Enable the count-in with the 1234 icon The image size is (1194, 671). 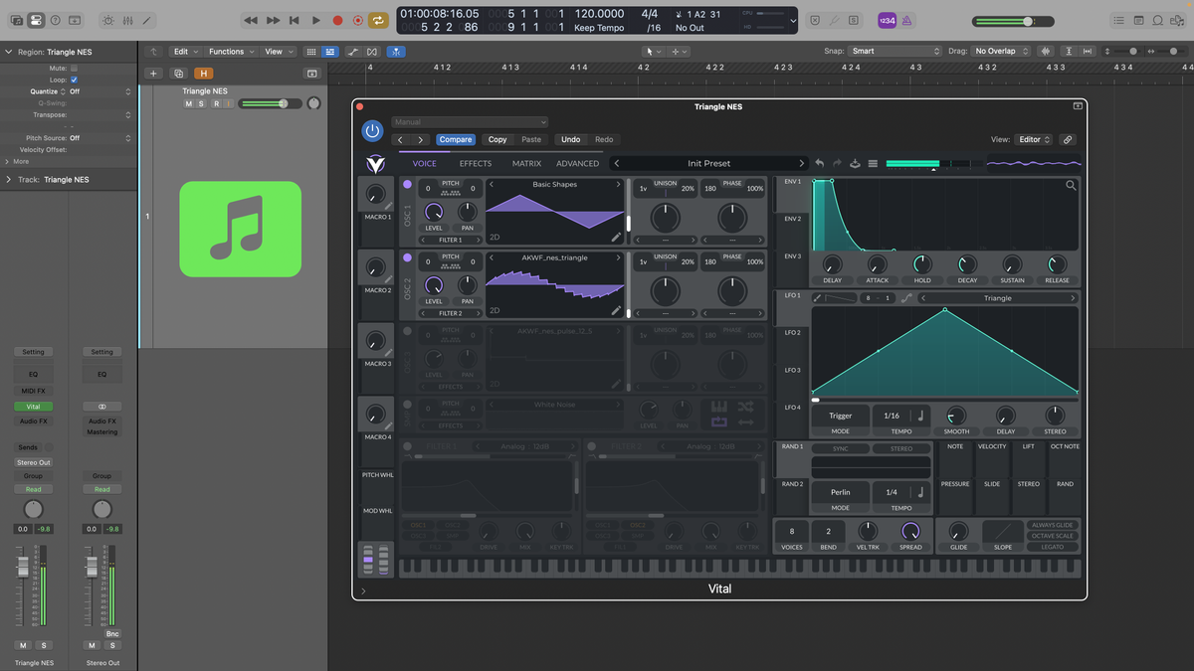(x=888, y=18)
